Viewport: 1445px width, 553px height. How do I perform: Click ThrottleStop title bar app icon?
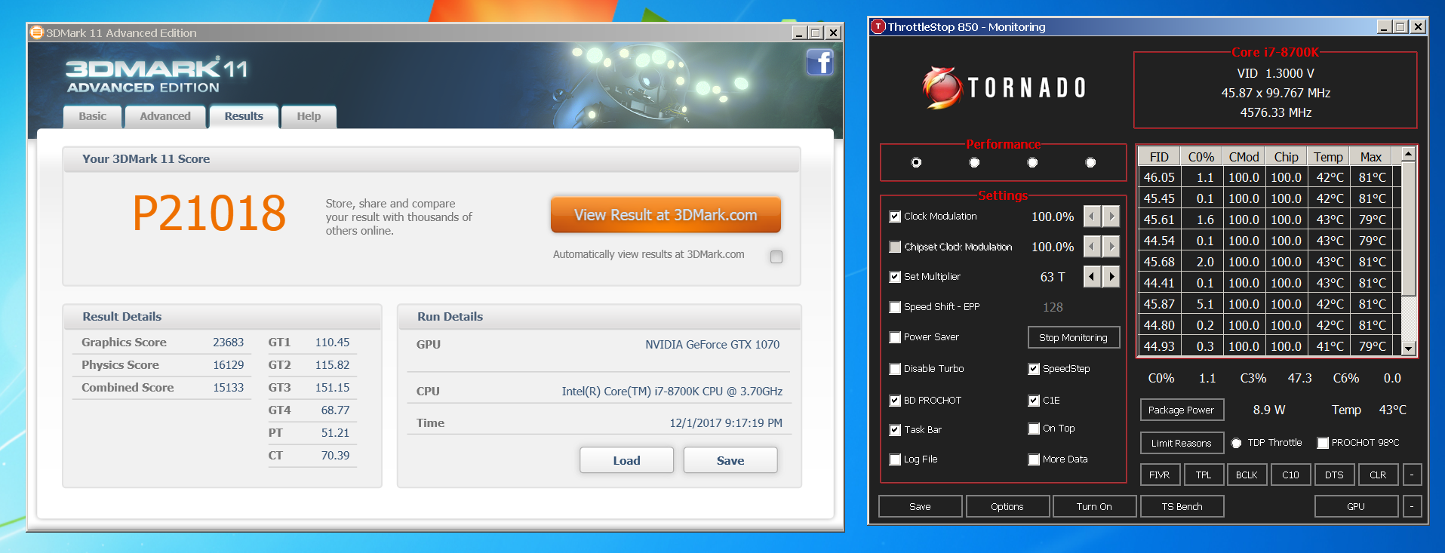[878, 26]
